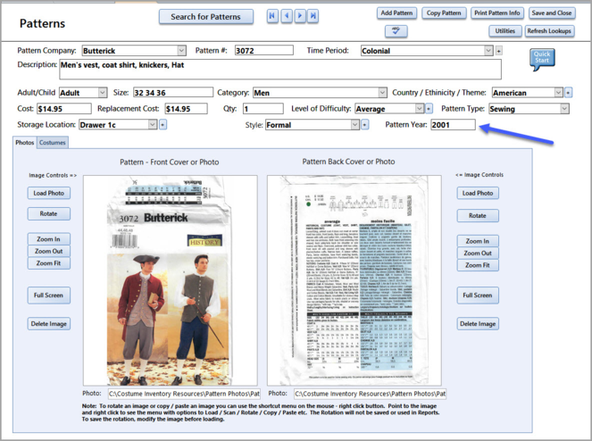Image resolution: width=592 pixels, height=441 pixels.
Task: Click Add Pattern button
Action: pos(396,12)
